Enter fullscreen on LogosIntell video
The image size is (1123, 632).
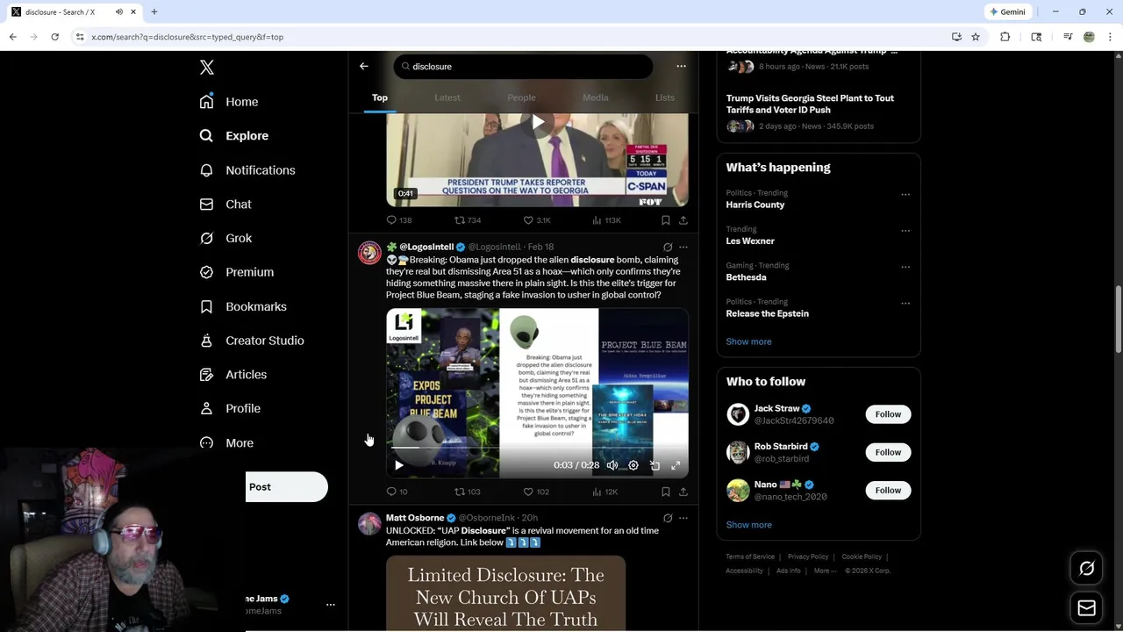pos(676,465)
